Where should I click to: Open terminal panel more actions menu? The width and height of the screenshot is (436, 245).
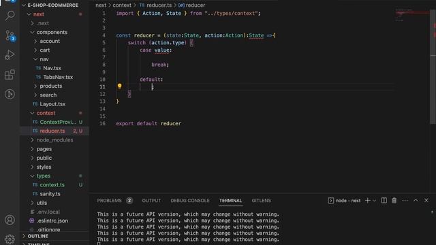[x=405, y=200]
